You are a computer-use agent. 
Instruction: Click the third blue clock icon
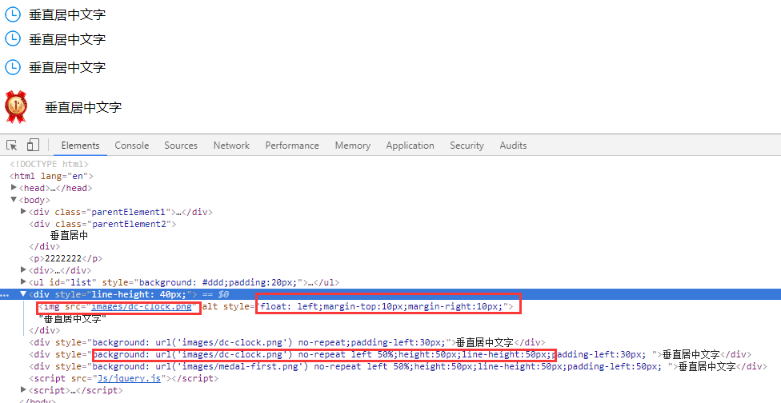click(x=13, y=67)
